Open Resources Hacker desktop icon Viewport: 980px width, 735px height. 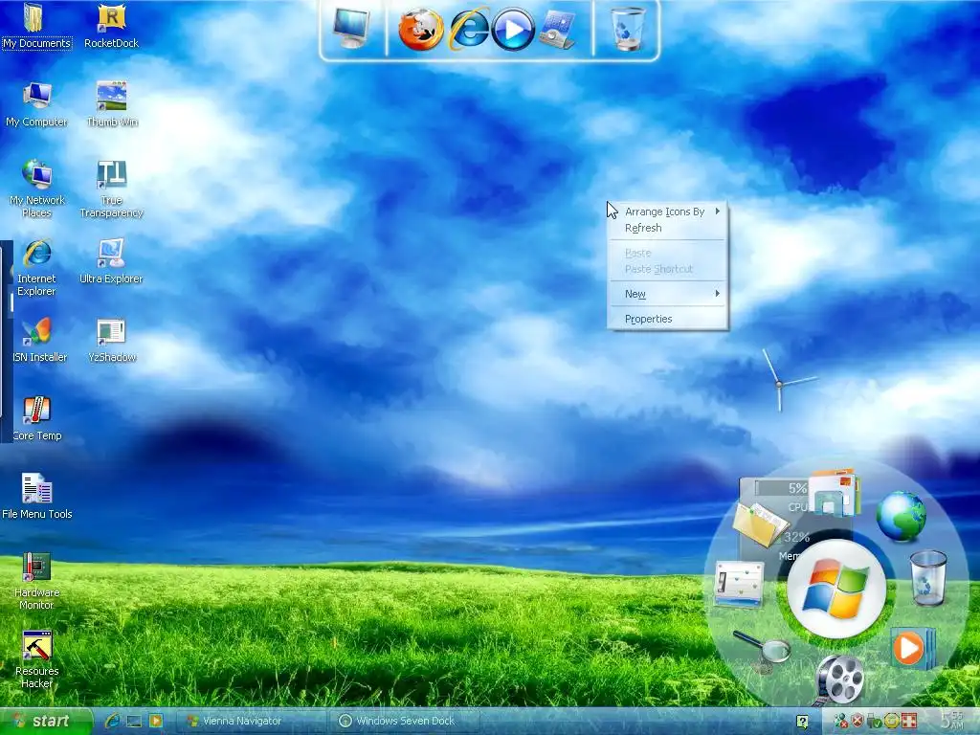coord(37,660)
